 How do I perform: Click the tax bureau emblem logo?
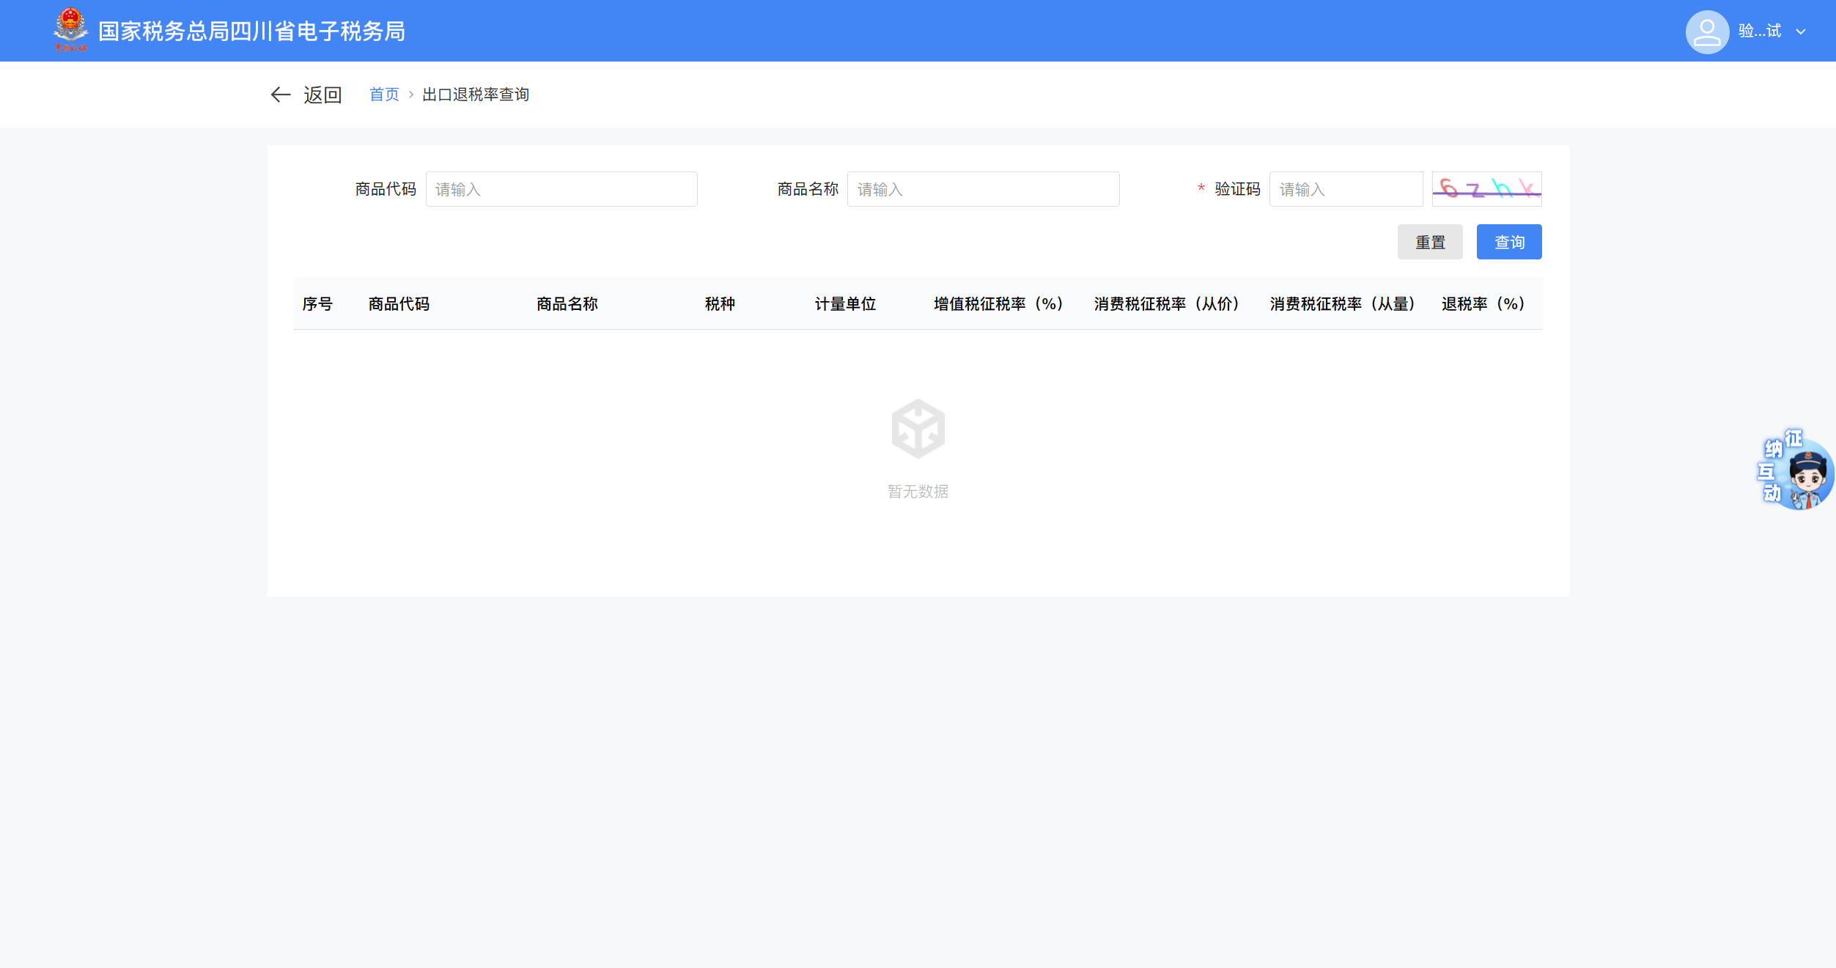coord(70,30)
